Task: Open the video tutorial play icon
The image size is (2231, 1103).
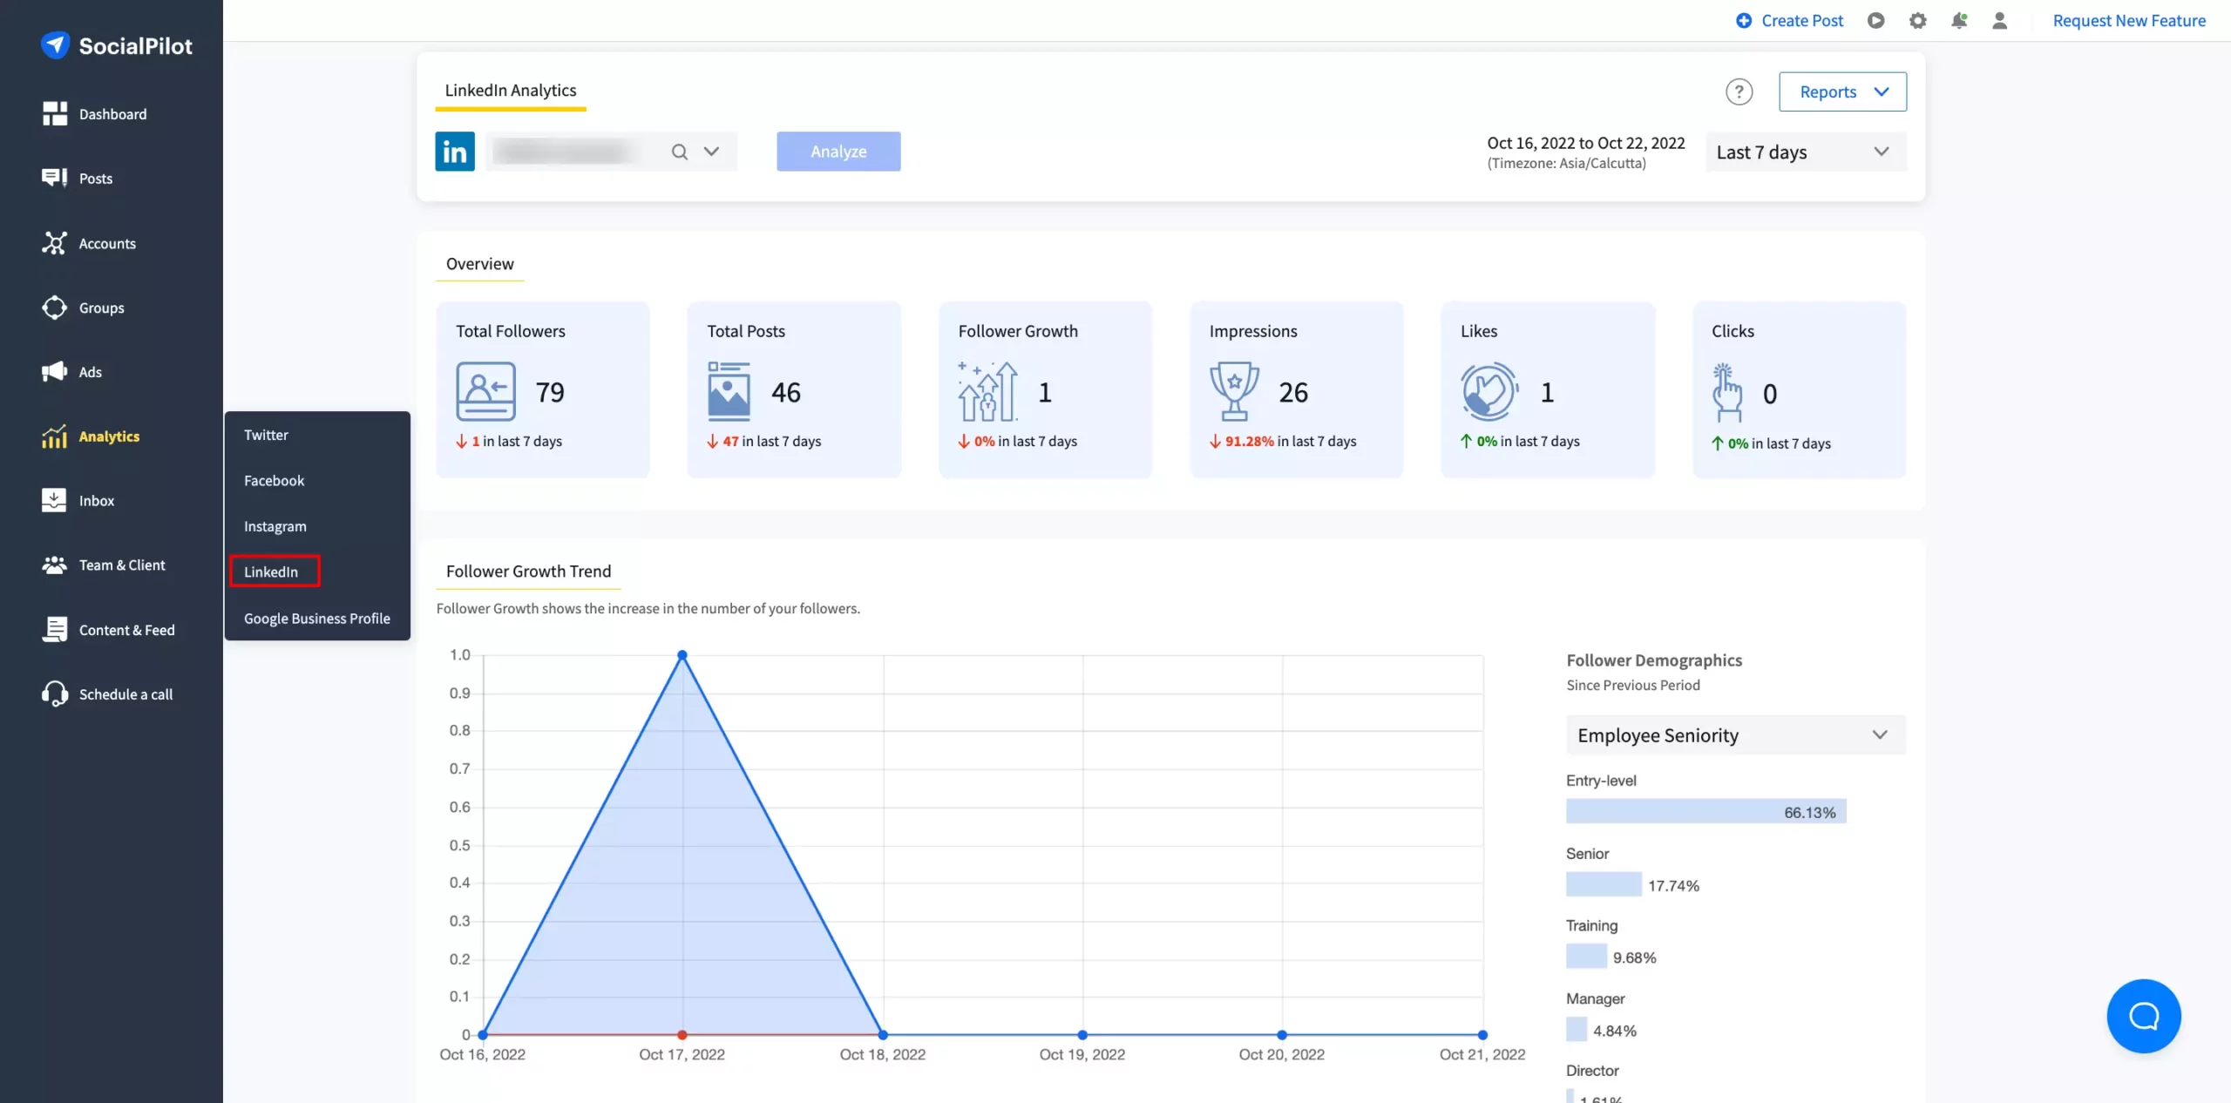Action: (x=1875, y=20)
